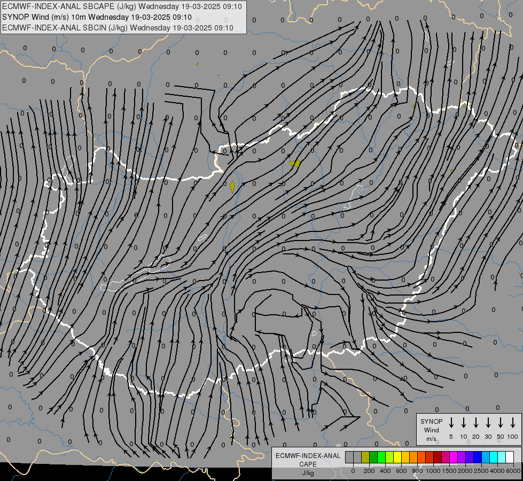
Task: Click the wind arrow above the 5 m/s label
Action: pyautogui.click(x=451, y=423)
